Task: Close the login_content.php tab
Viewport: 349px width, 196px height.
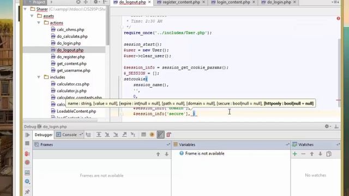Action: [254, 2]
